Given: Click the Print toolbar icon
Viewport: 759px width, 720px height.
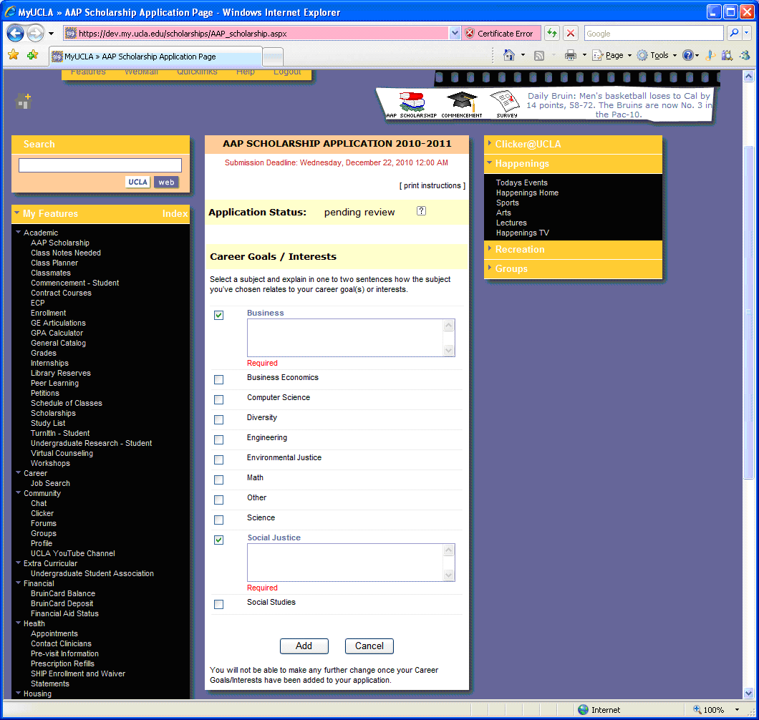Looking at the screenshot, I should (571, 55).
